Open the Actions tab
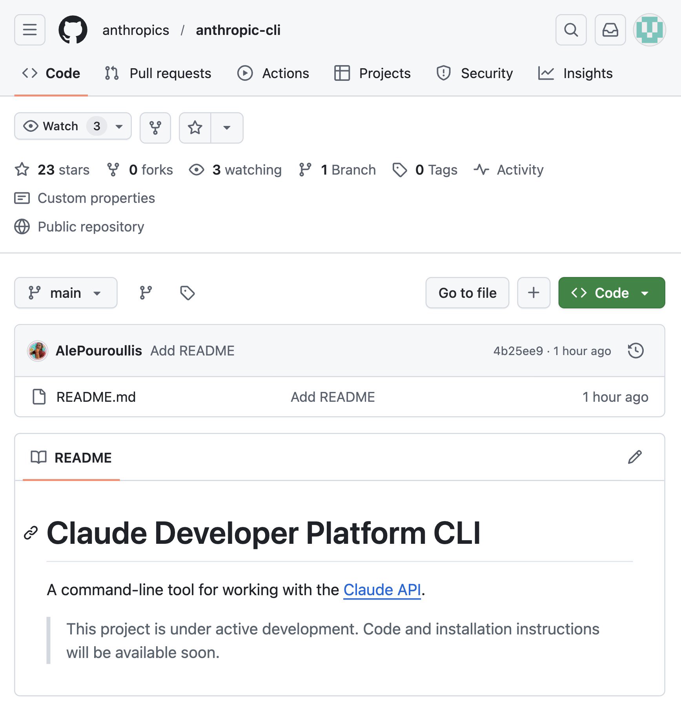Viewport: 681px width, 718px height. tap(273, 73)
